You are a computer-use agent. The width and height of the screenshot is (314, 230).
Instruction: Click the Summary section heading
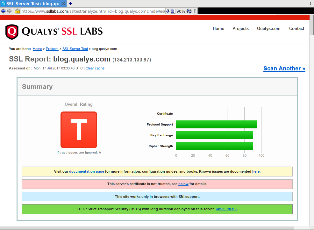pyautogui.click(x=37, y=87)
